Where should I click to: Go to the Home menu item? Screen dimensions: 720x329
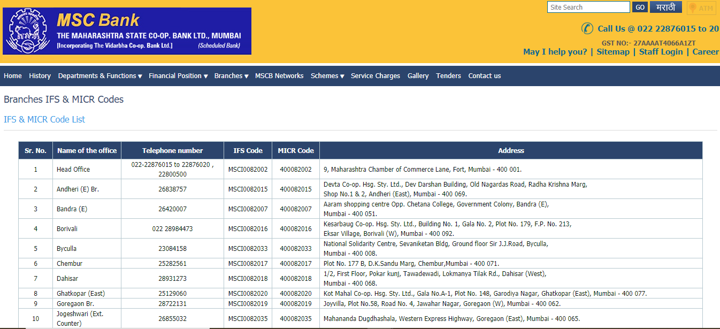(13, 76)
